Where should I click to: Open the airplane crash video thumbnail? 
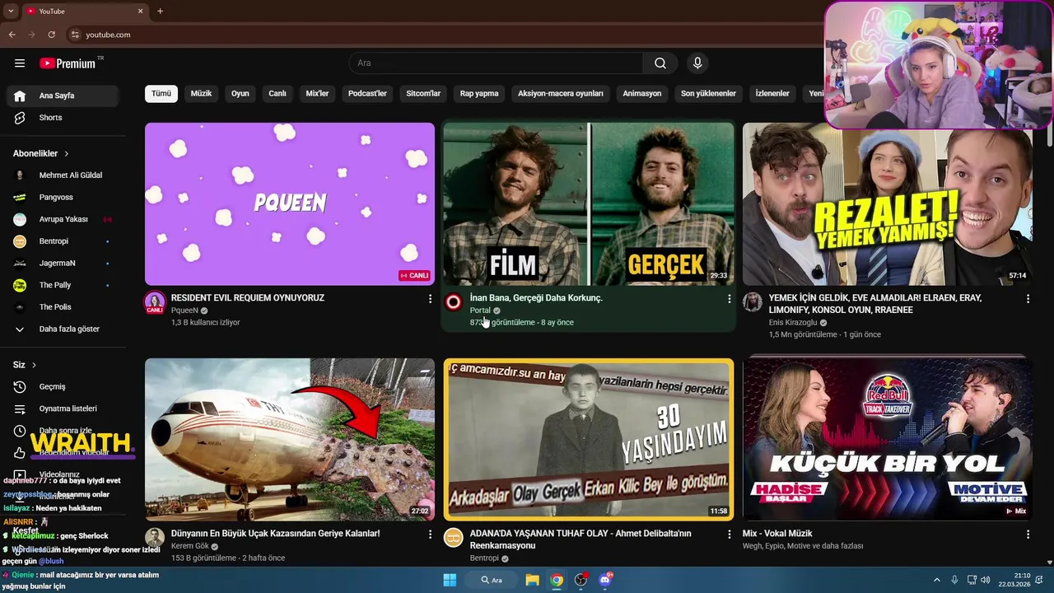click(290, 439)
